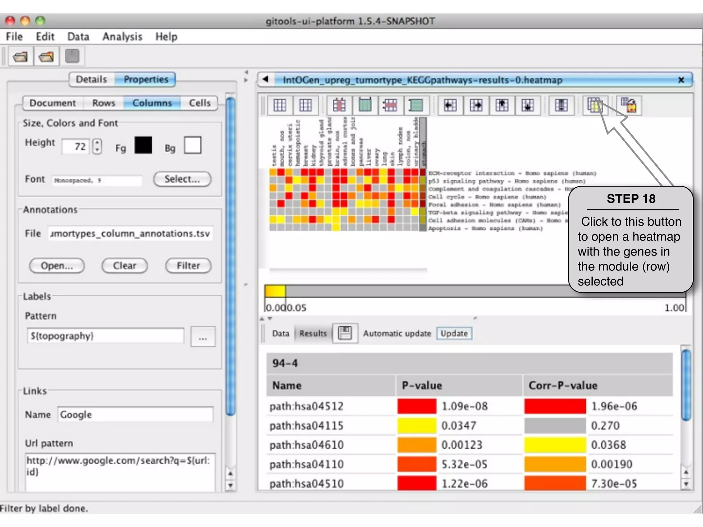Image resolution: width=703 pixels, height=527 pixels.
Task: Select the Rows properties tab
Action: pos(104,103)
